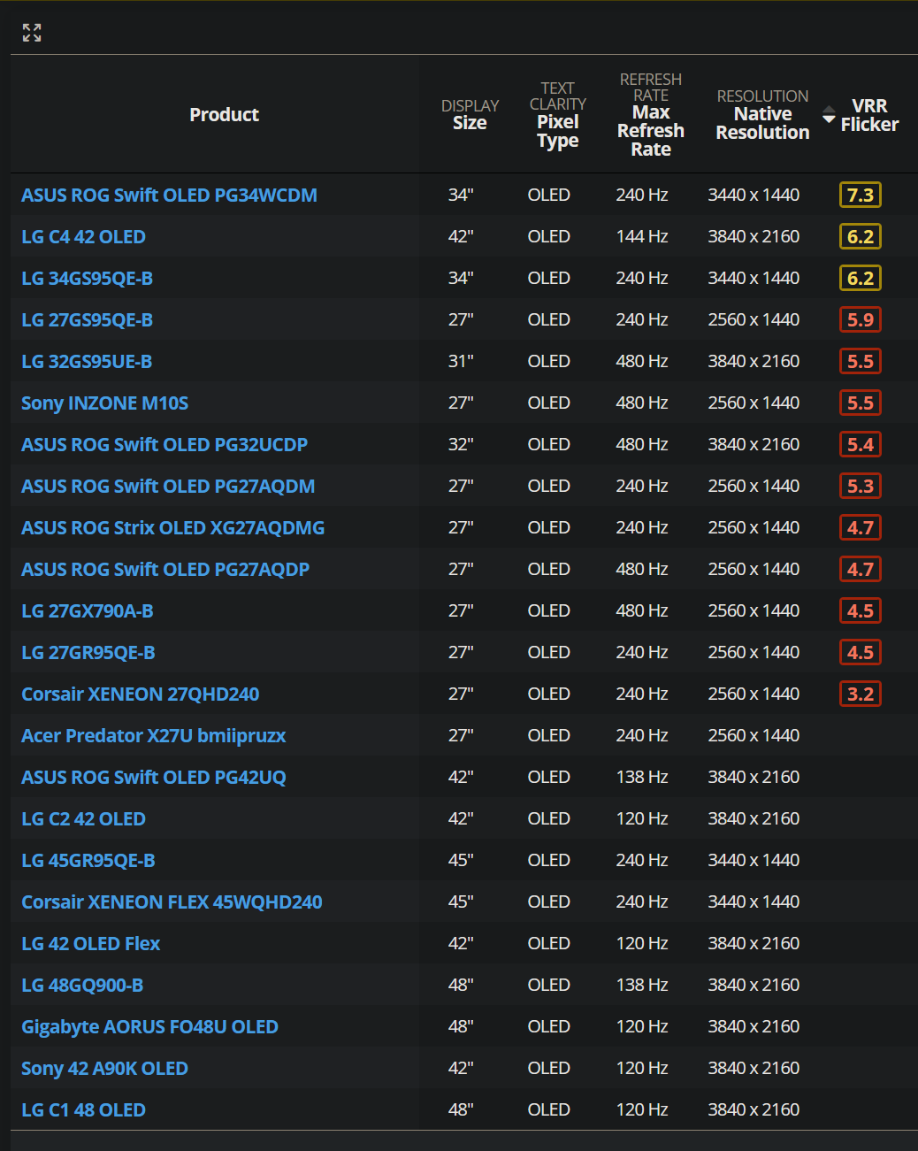Click 144 Hz in LG C4 row
This screenshot has width=918, height=1151.
(642, 236)
